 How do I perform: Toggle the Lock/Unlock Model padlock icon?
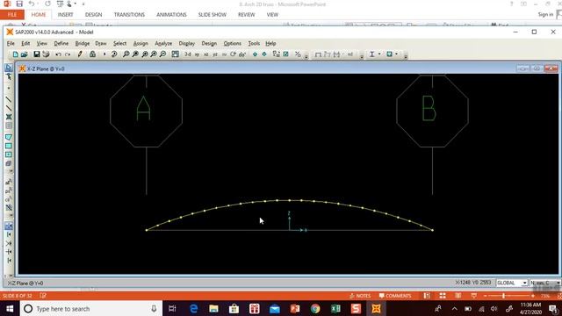(x=92, y=54)
